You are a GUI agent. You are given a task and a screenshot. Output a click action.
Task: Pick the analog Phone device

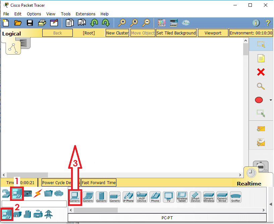(155, 197)
